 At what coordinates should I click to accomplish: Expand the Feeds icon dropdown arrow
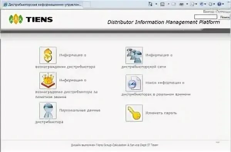point(168,4)
